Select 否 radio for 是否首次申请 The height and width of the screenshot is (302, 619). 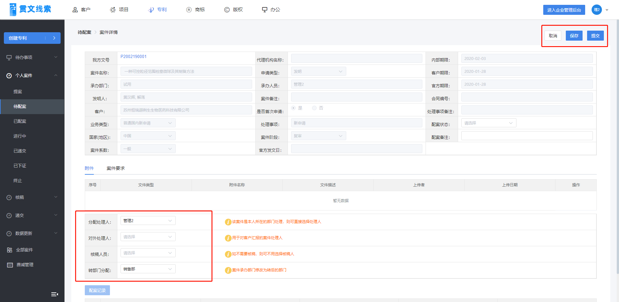click(314, 108)
